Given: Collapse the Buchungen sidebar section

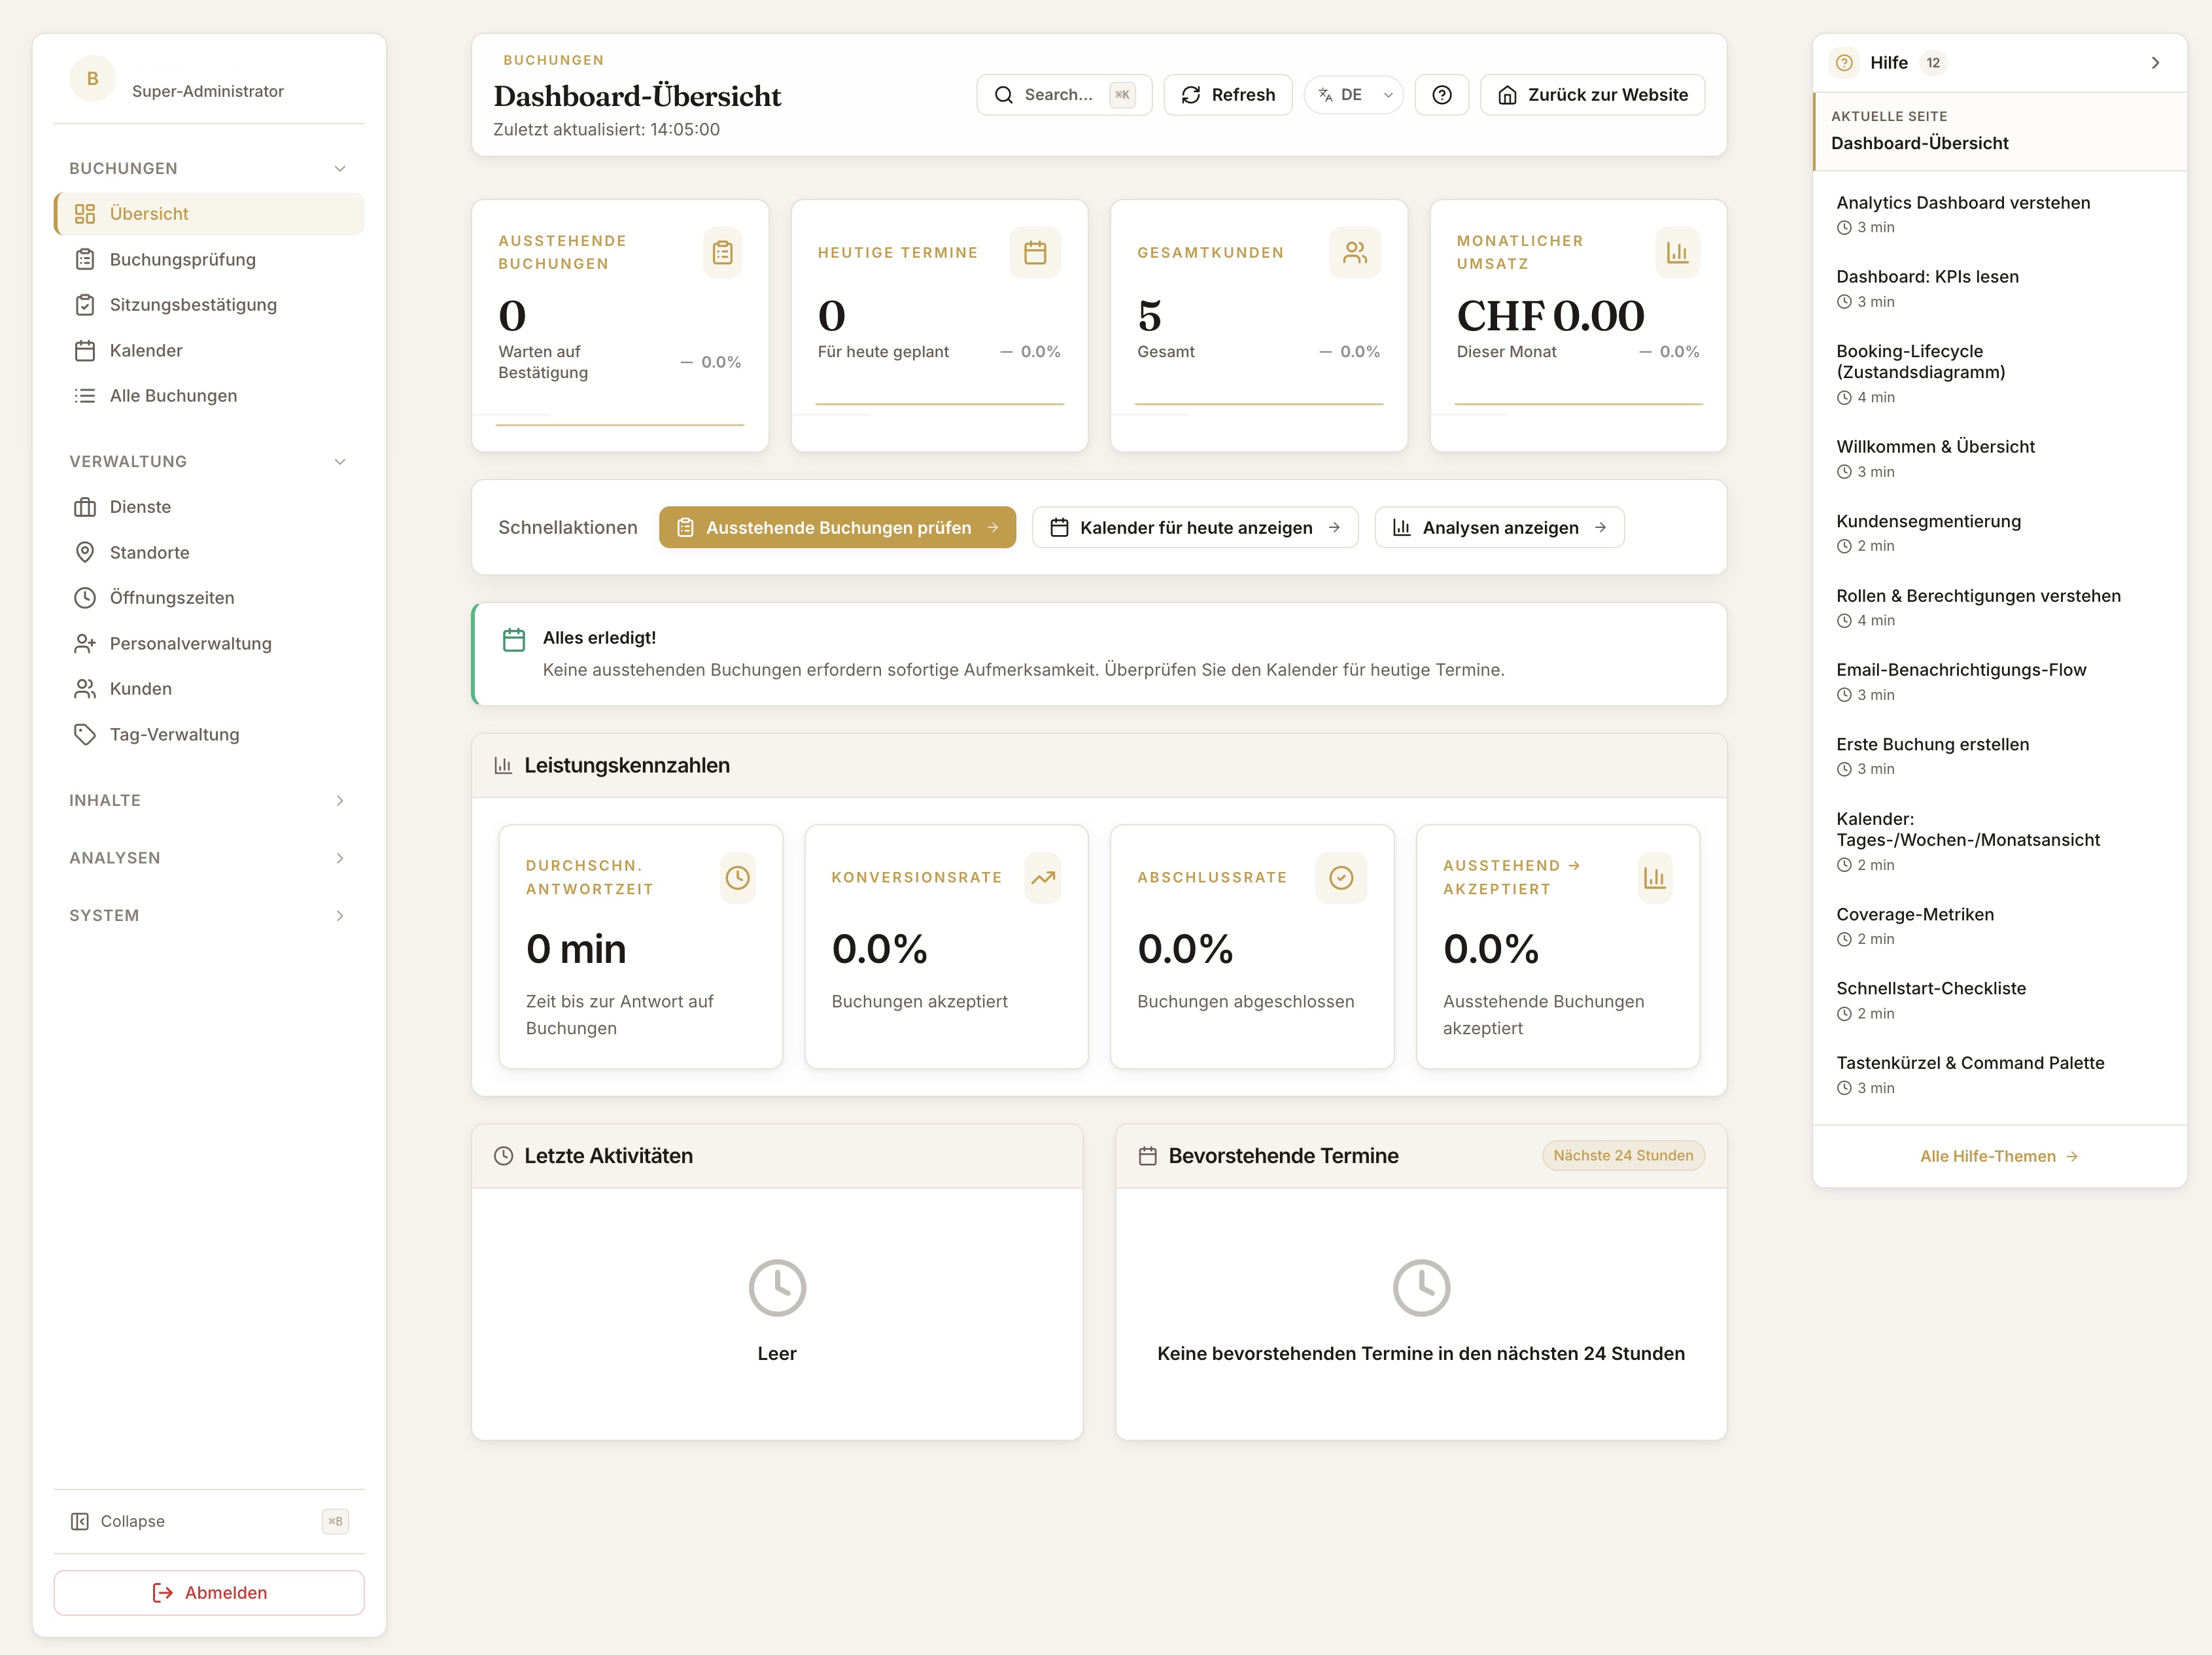Looking at the screenshot, I should point(339,168).
